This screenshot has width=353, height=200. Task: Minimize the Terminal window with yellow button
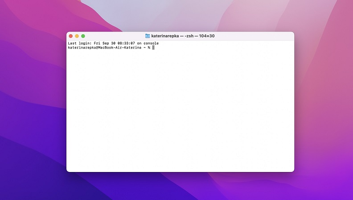point(77,36)
